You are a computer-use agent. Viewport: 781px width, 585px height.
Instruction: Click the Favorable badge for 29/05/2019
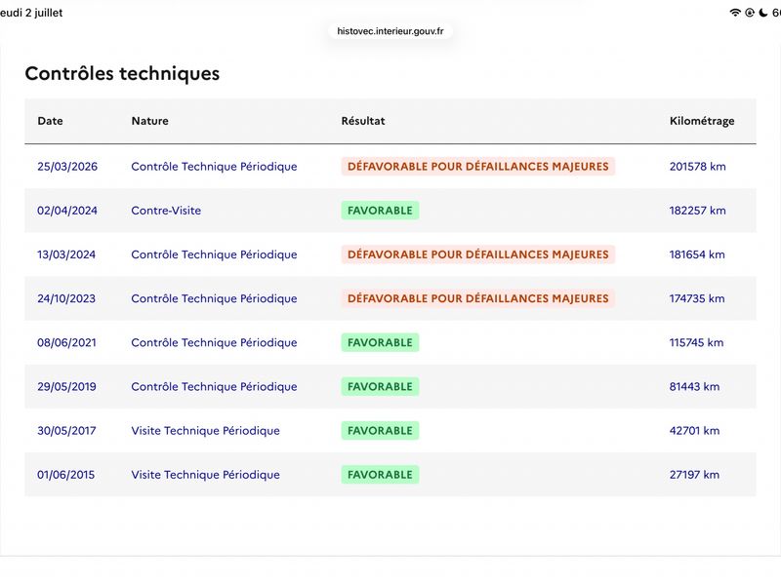(x=380, y=386)
